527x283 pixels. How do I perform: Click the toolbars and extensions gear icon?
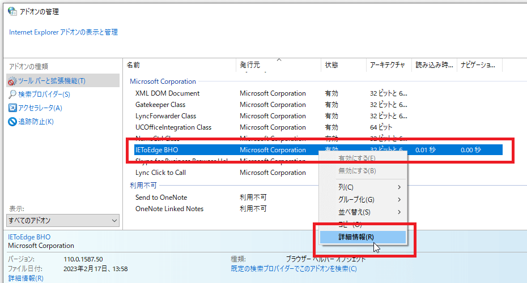12,81
